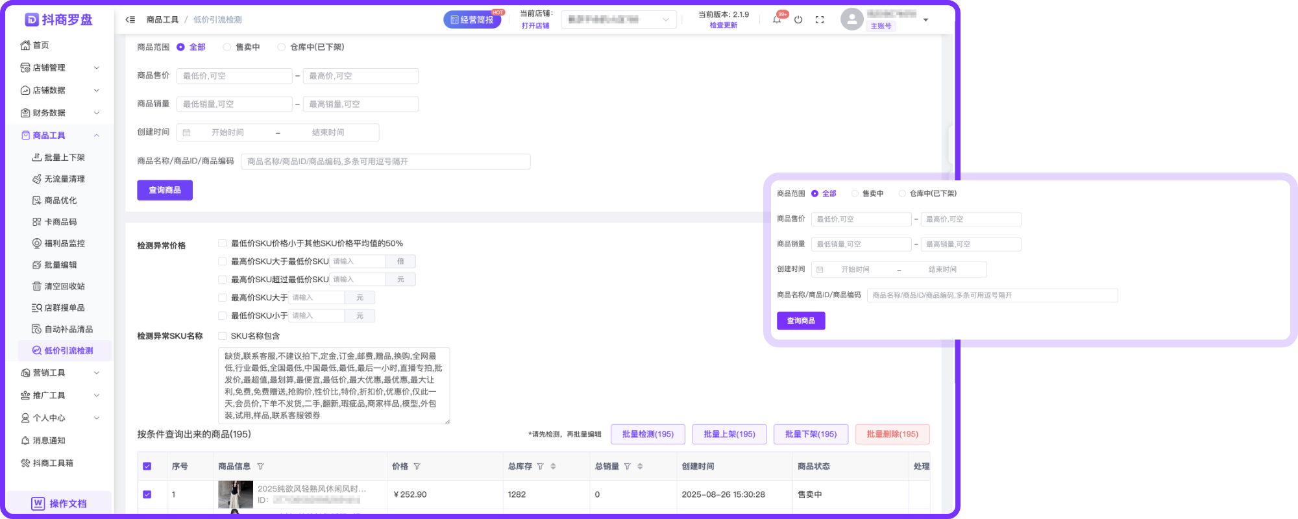The image size is (1298, 519).
Task: Open the 当前店铺 store dropdown
Action: [618, 19]
